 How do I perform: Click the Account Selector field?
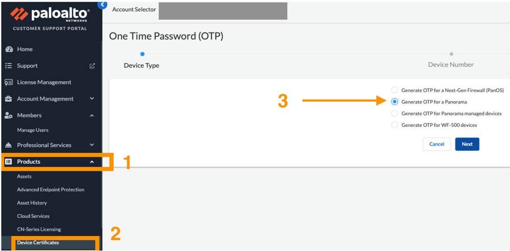pos(223,10)
